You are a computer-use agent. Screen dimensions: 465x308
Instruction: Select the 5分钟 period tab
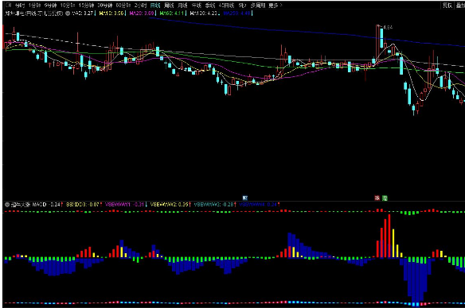point(50,6)
